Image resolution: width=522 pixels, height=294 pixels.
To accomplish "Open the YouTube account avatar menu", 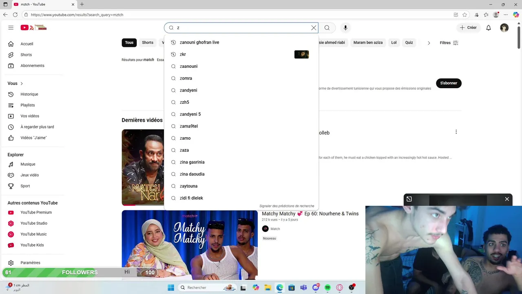I will [x=504, y=28].
